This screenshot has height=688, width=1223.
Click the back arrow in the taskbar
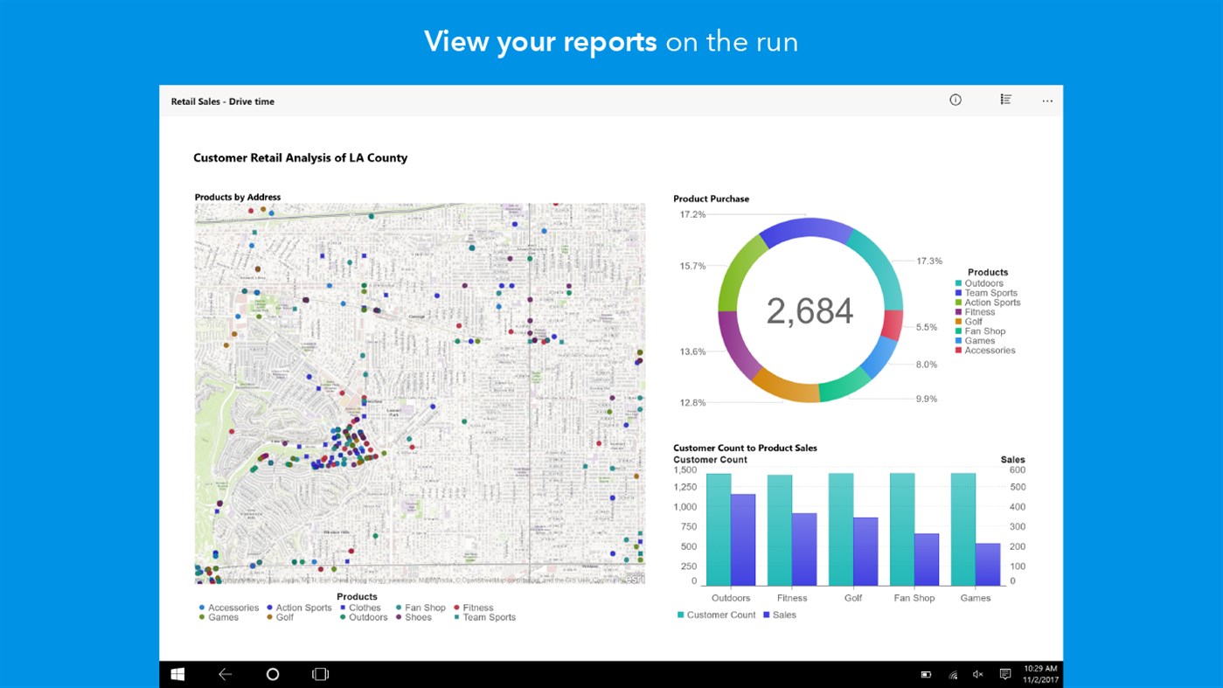(x=225, y=673)
